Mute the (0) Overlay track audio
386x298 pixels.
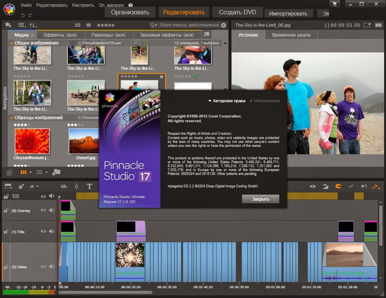coord(51,210)
